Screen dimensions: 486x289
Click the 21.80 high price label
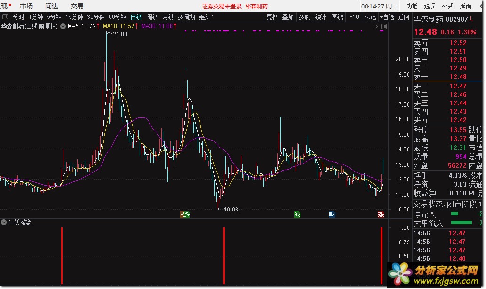coord(120,34)
